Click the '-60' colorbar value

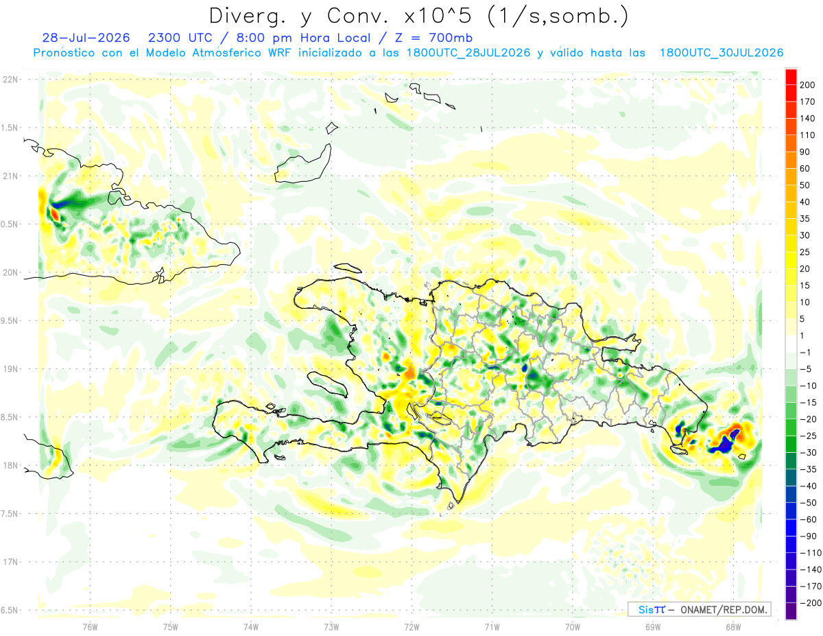pos(808,519)
